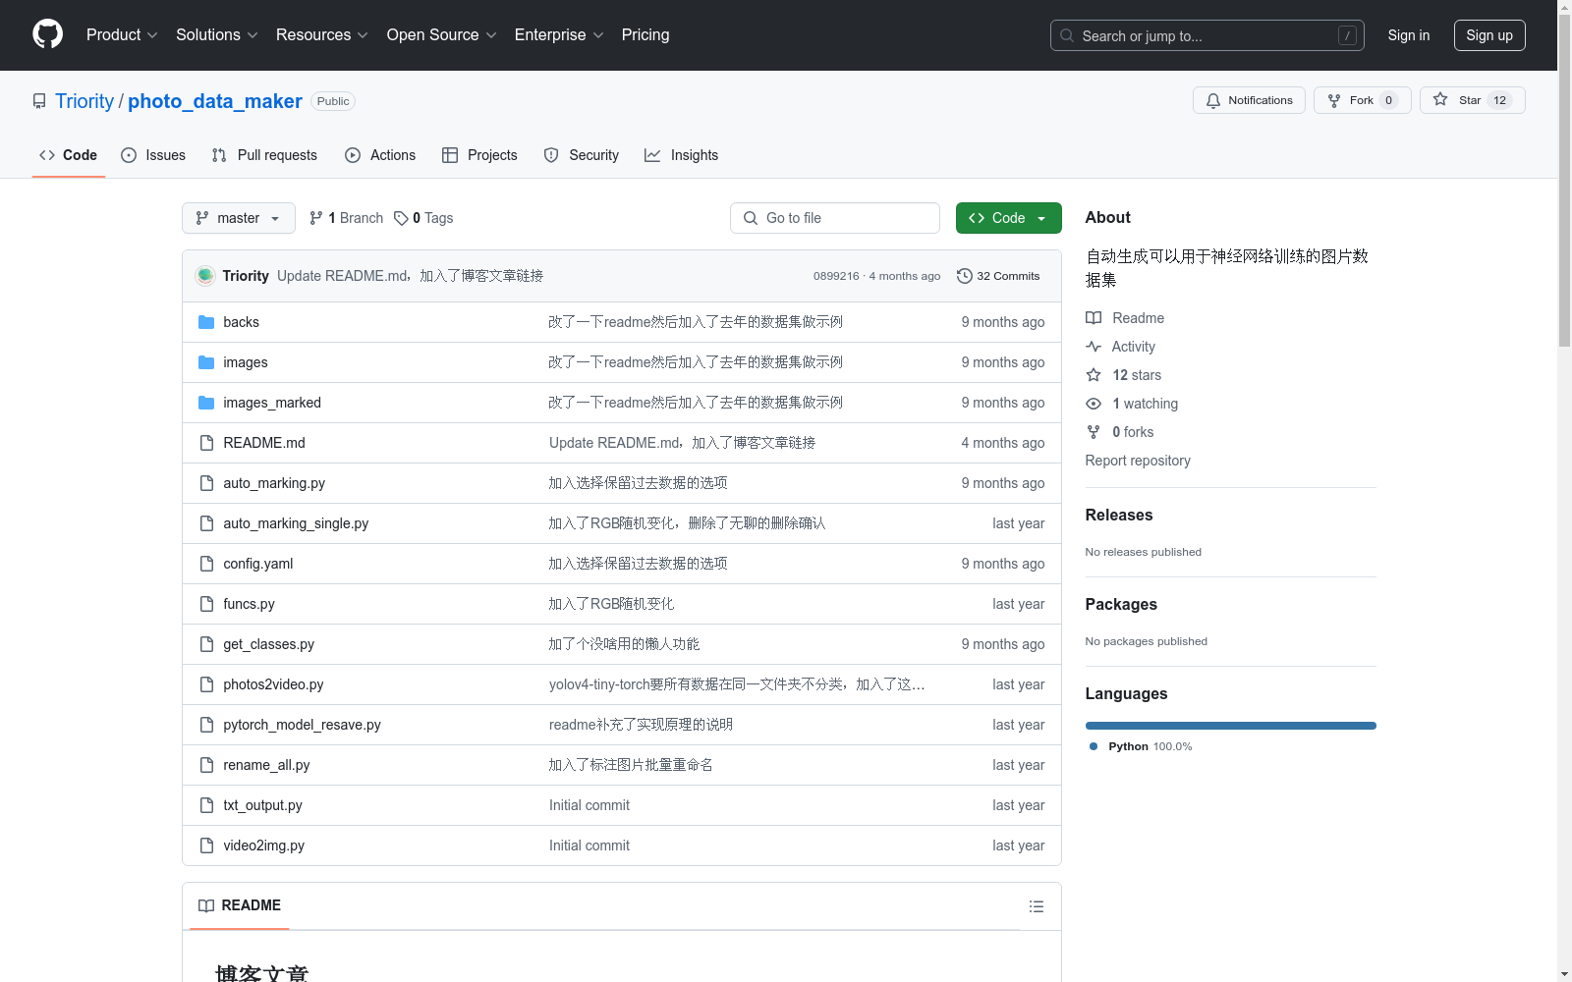Select the README tab heading
The image size is (1572, 982).
tap(240, 905)
